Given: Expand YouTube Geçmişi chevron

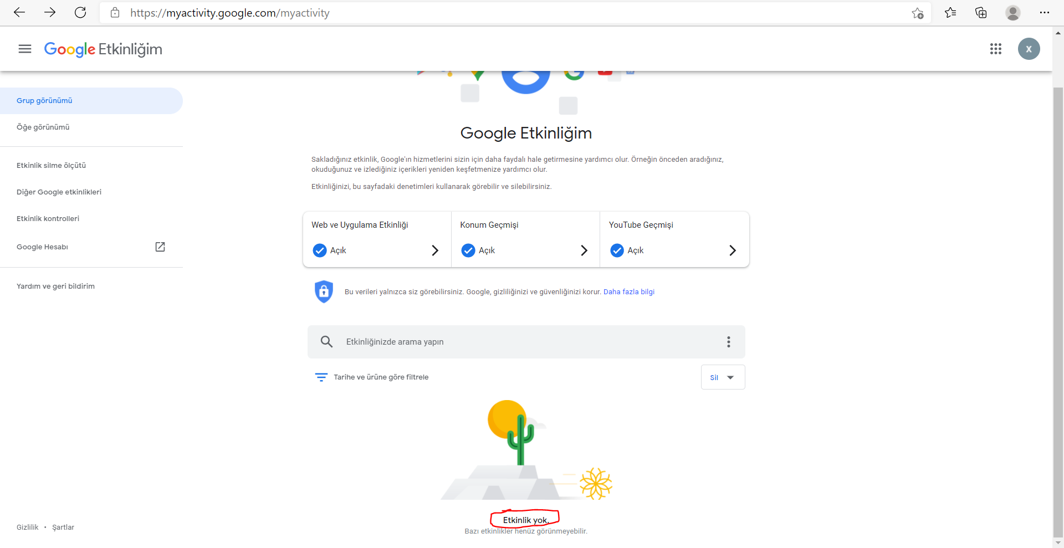Looking at the screenshot, I should [x=733, y=250].
